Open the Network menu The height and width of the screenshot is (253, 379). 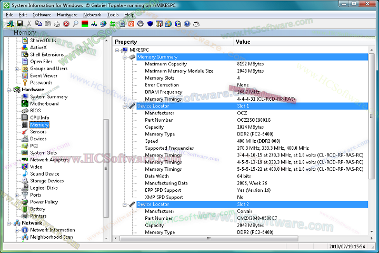92,15
